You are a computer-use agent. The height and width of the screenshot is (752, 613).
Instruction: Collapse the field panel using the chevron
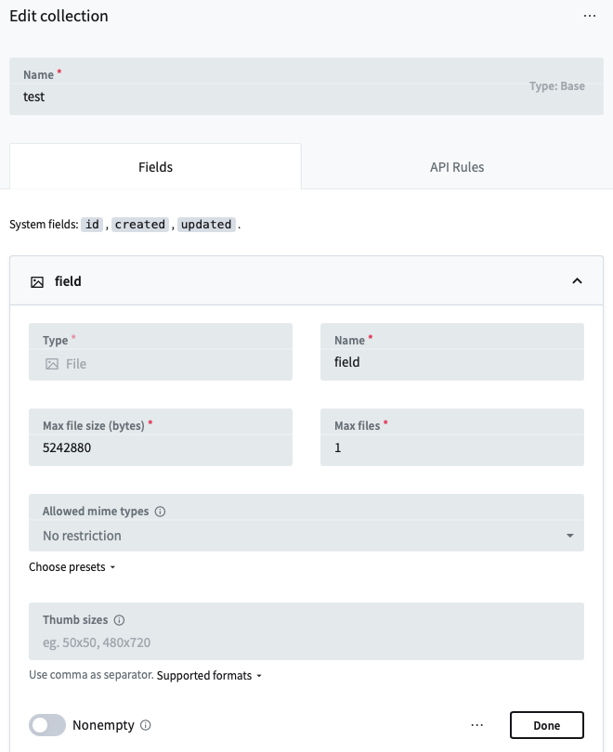tap(577, 280)
